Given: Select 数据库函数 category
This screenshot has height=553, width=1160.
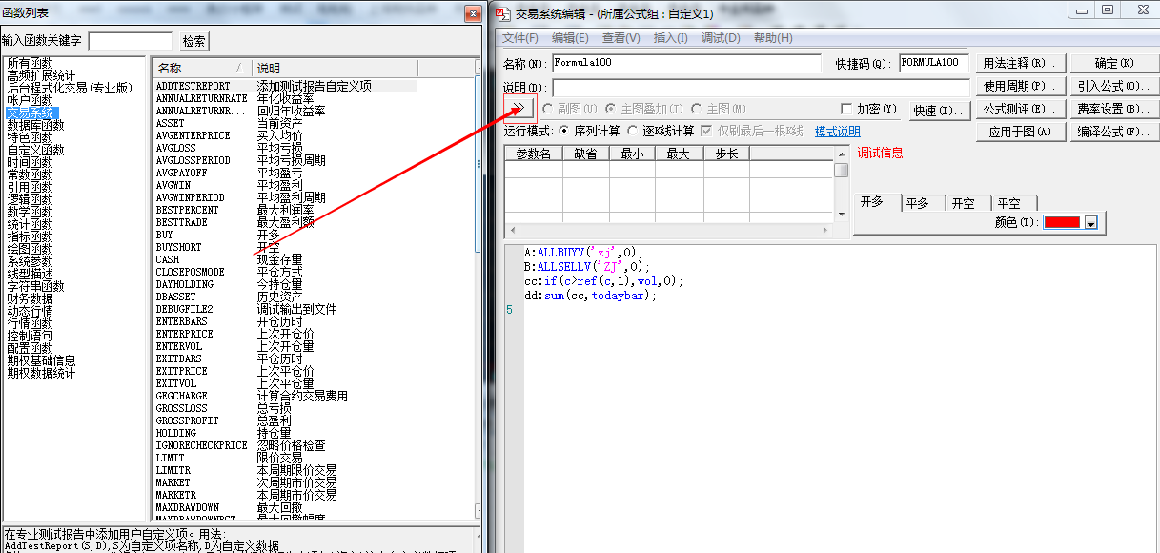Looking at the screenshot, I should 36,125.
